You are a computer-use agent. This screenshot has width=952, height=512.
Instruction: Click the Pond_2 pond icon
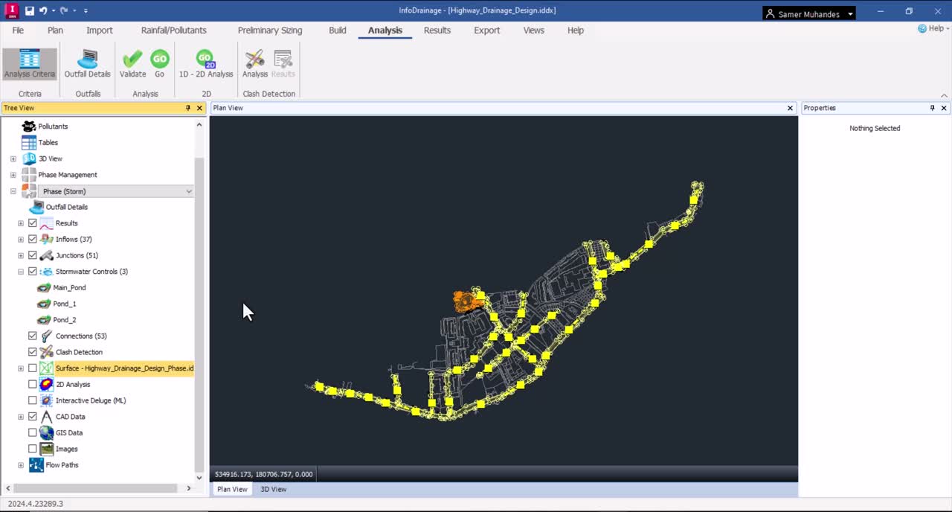[x=44, y=320]
